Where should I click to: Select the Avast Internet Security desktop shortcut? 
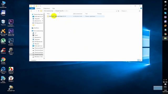[x=3, y=32]
